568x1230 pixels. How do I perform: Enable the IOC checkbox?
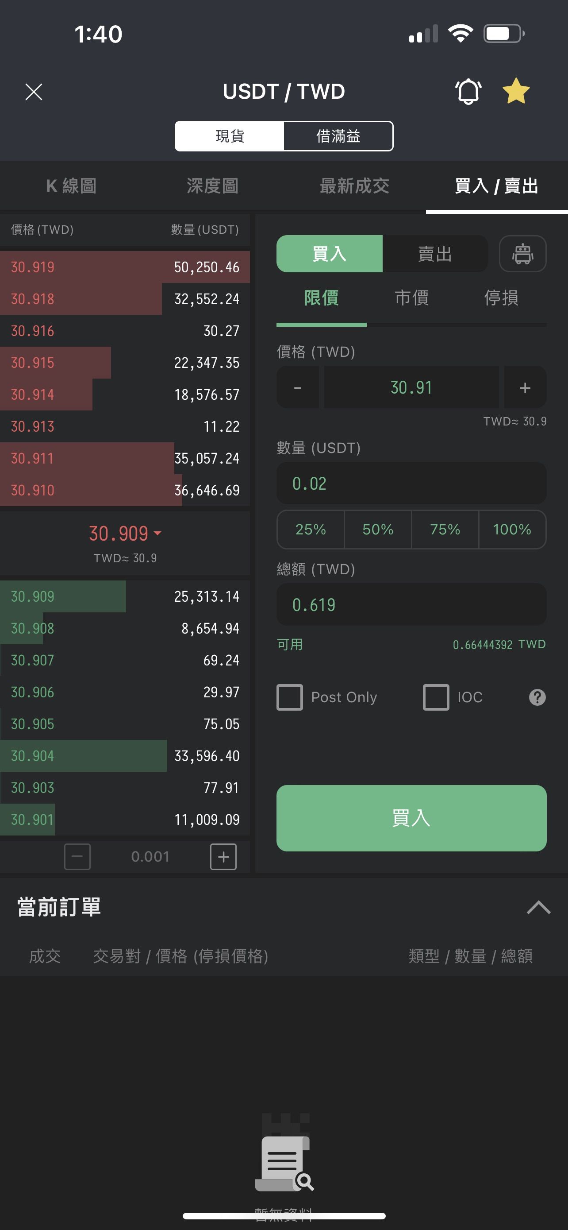click(x=436, y=697)
